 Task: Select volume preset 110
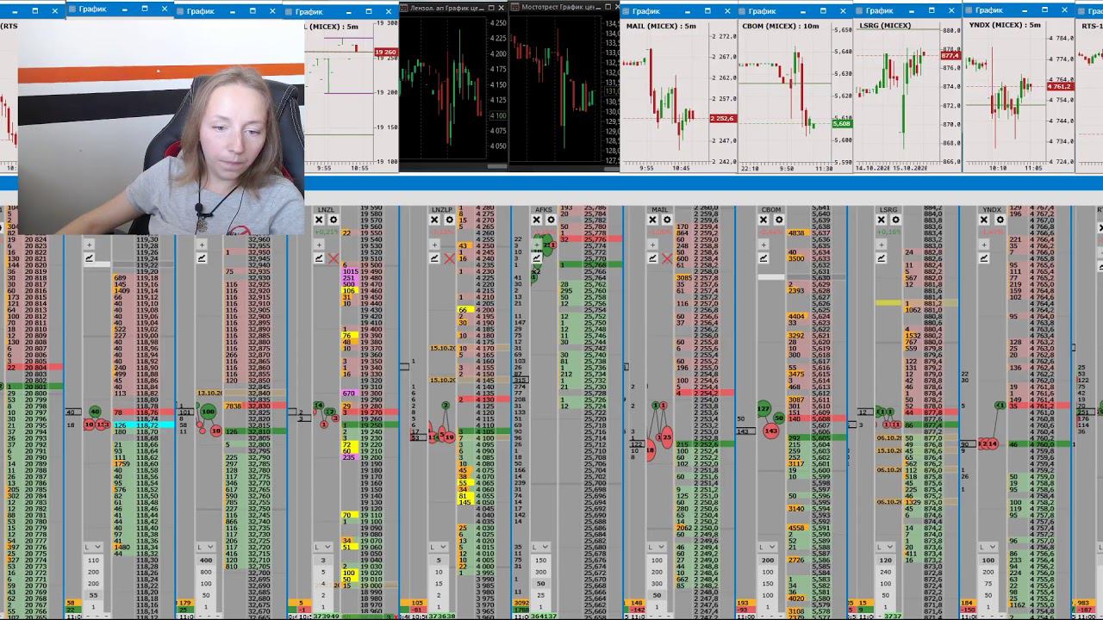pyautogui.click(x=94, y=561)
